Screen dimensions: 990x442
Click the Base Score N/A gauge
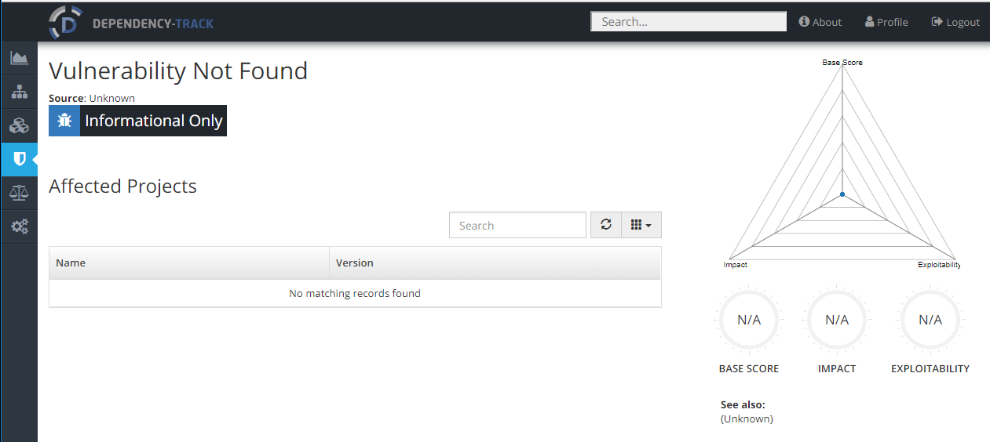click(749, 320)
